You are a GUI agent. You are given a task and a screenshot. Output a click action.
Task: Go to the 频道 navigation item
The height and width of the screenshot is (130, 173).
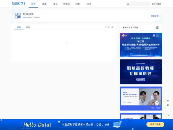coord(44,4)
